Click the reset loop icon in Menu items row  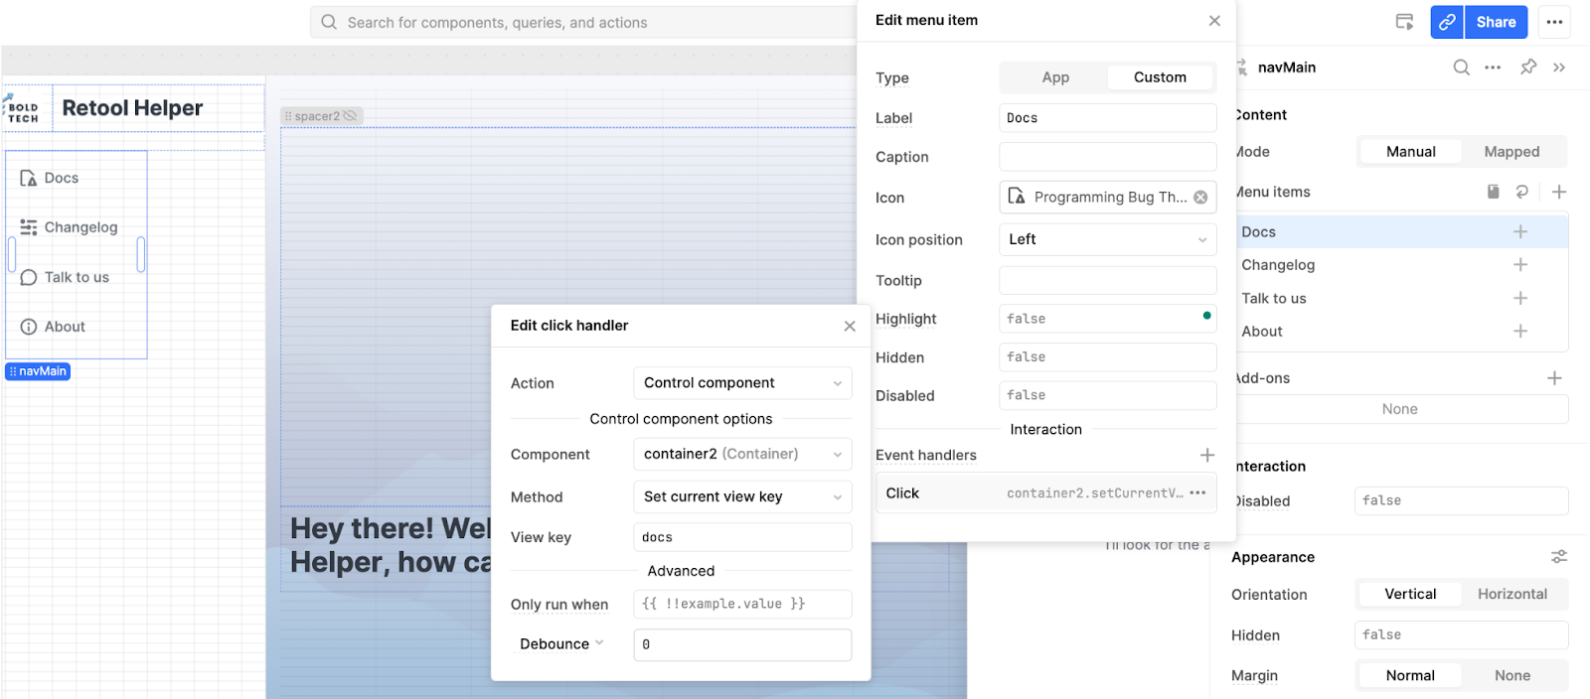[1521, 192]
